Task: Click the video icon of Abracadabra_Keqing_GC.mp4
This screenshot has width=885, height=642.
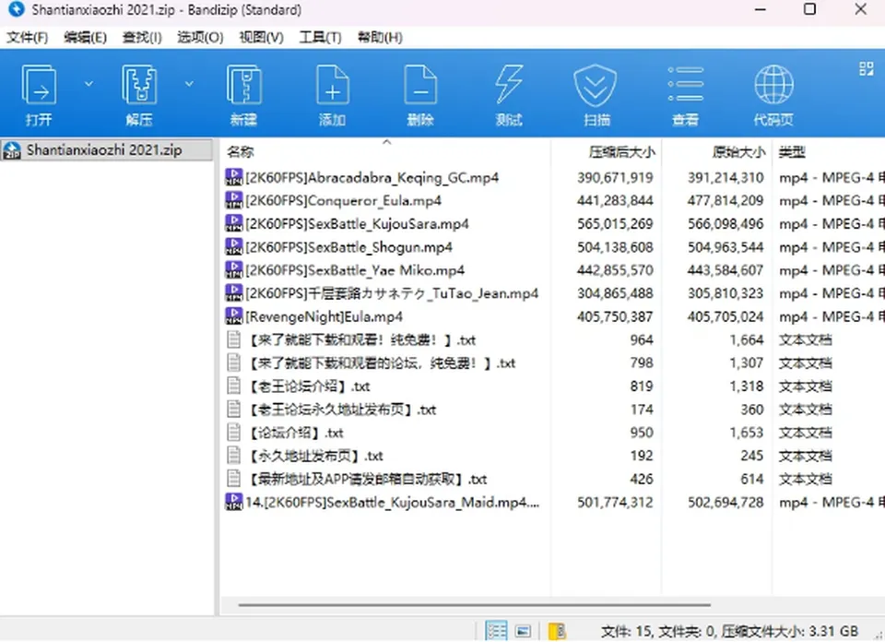Action: [x=233, y=177]
